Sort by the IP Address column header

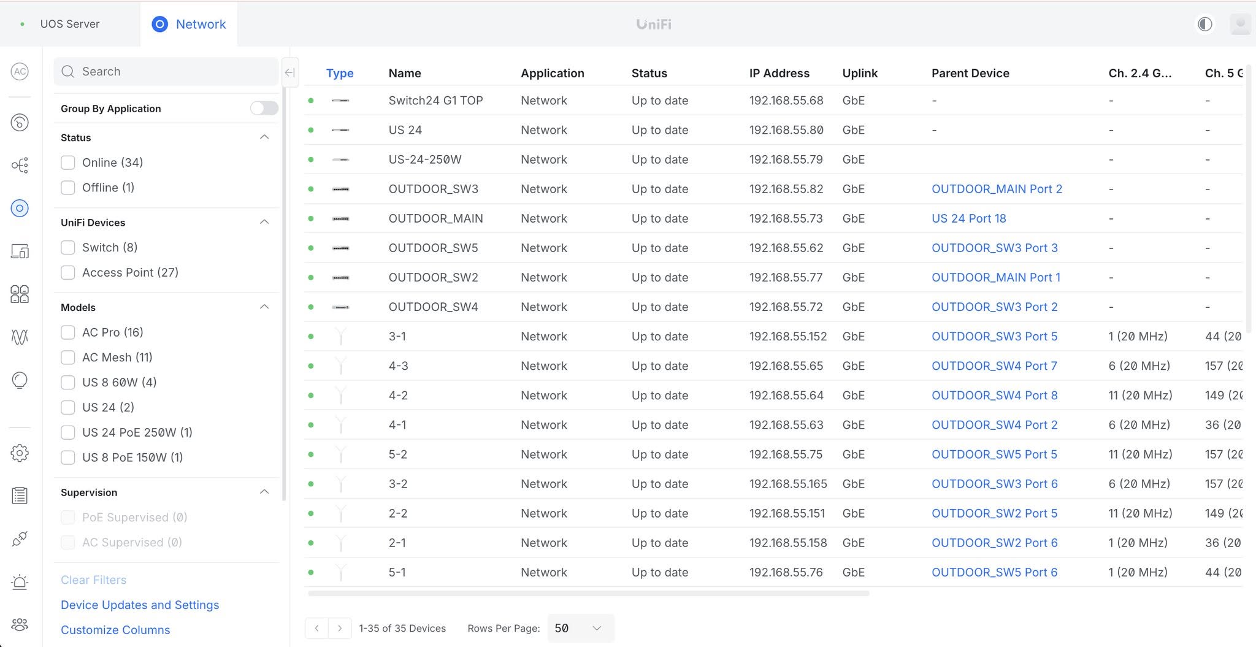(x=779, y=73)
